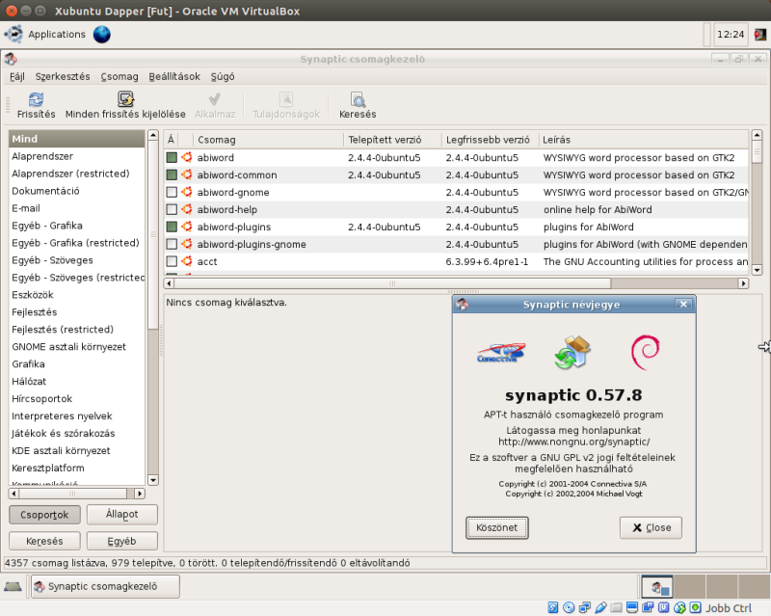Open the Csomag menu

coord(120,77)
